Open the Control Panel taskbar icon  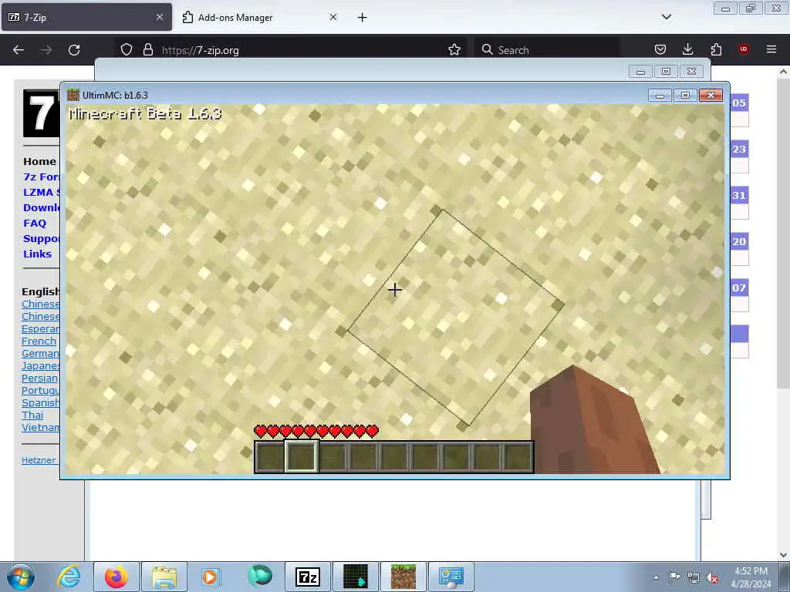(451, 577)
